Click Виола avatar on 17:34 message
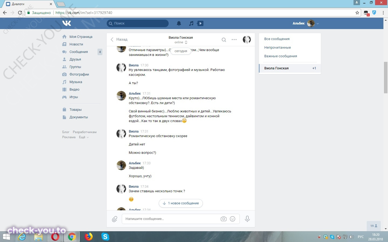This screenshot has width=388, height=242. (x=121, y=189)
